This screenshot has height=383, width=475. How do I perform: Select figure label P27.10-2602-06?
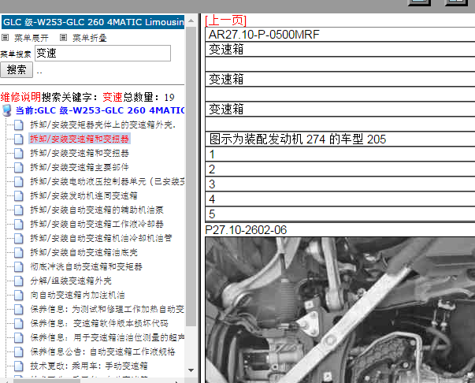click(246, 230)
